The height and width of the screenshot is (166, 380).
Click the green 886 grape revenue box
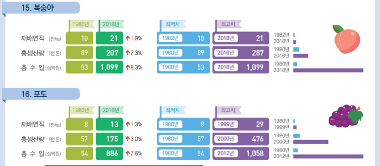pos(109,153)
